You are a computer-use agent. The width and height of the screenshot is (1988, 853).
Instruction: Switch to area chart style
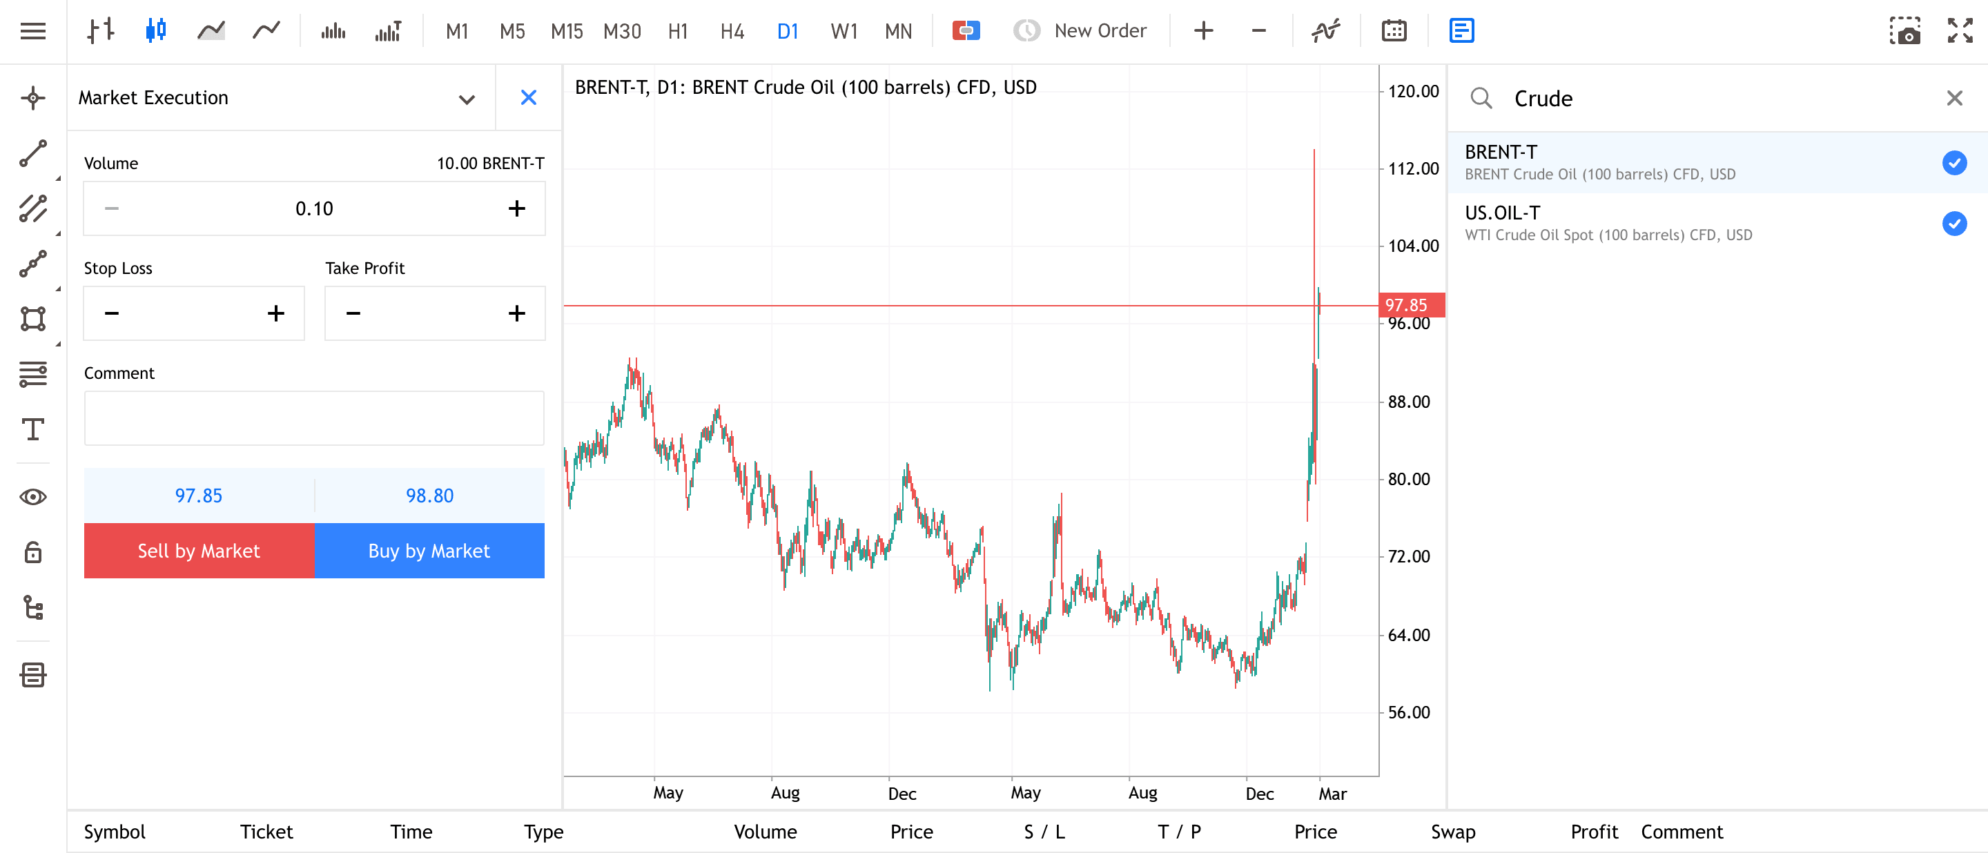click(211, 31)
